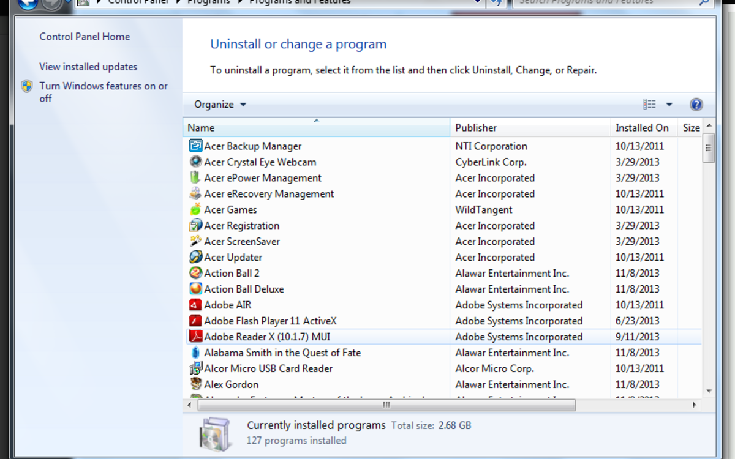Click the scroll down arrow of program list

(709, 390)
